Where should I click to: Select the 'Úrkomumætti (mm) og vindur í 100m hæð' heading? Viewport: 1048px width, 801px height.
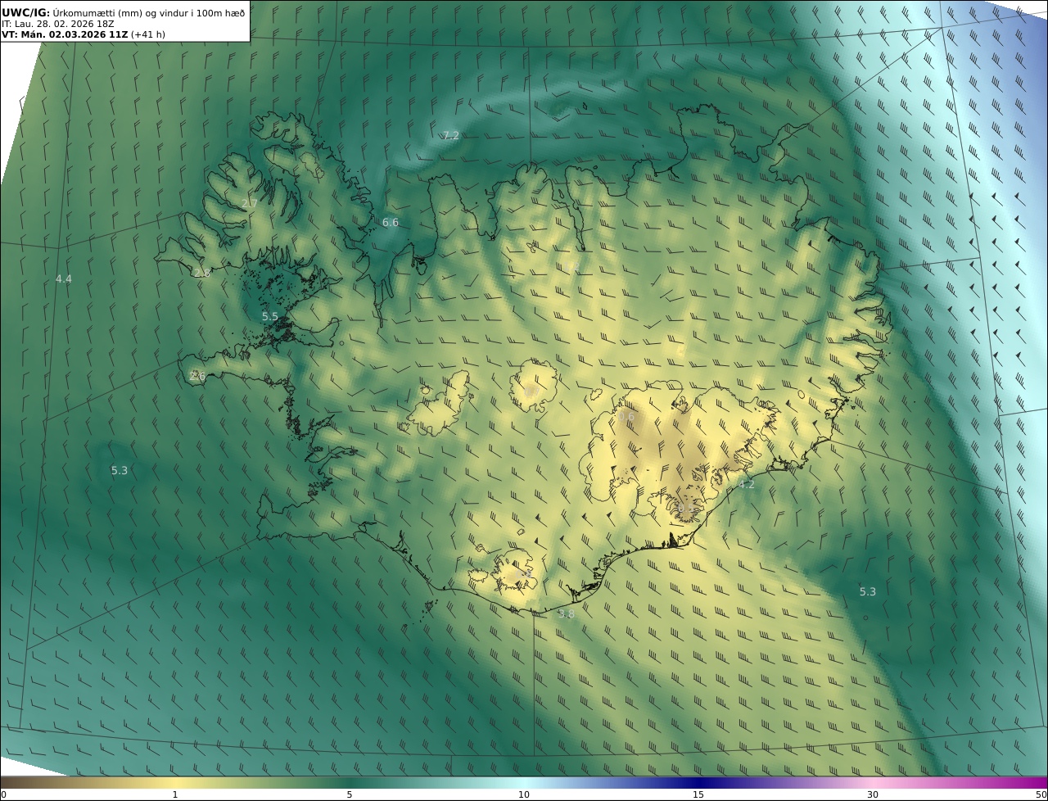point(149,12)
